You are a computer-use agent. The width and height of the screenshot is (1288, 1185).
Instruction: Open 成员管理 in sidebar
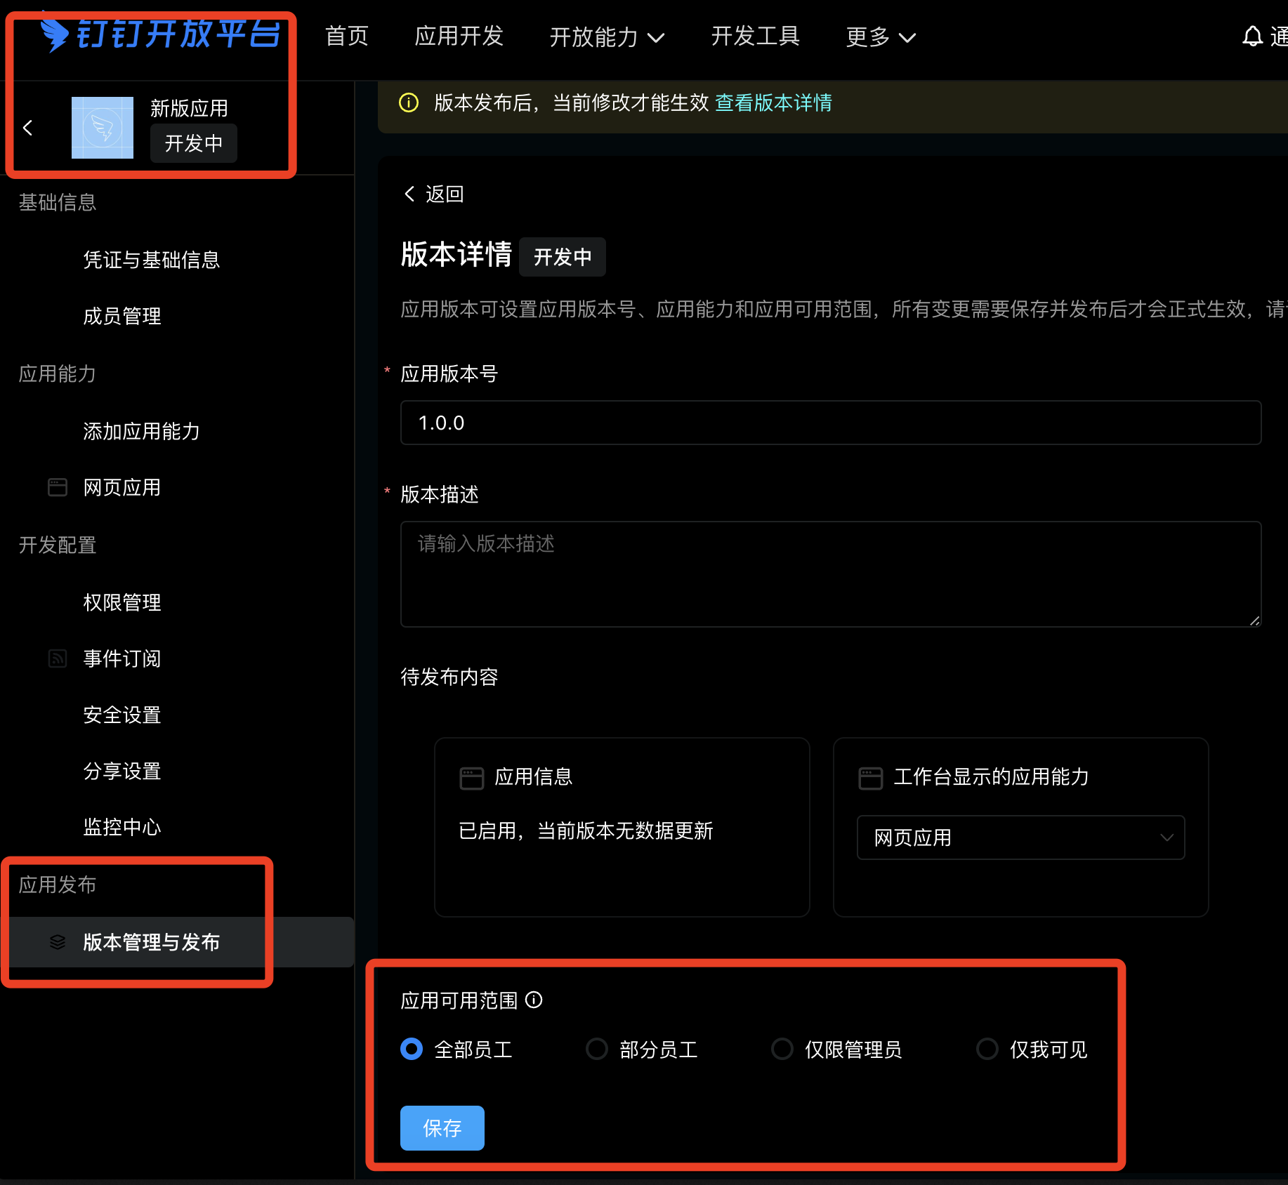pos(122,316)
